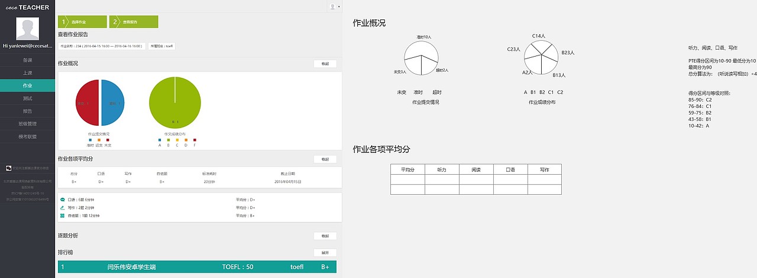Viewport: 757px width, 278px height.
Task: Click the B23人 label on grade pie
Action: tap(568, 53)
